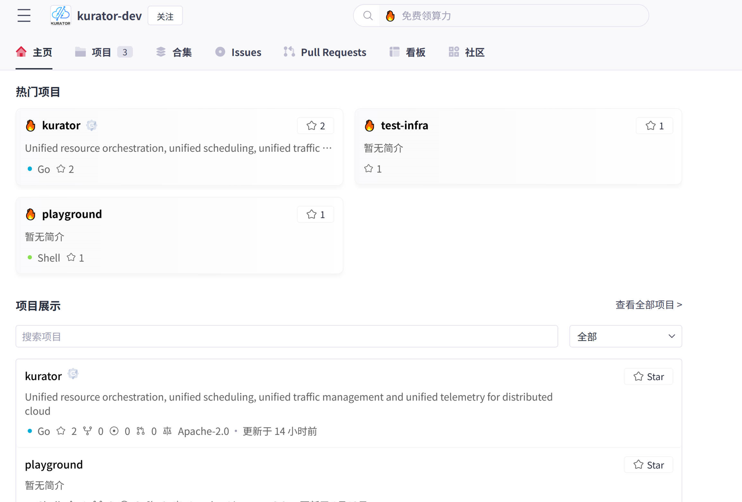Click the flame icon in search bar
The width and height of the screenshot is (742, 502).
(390, 16)
